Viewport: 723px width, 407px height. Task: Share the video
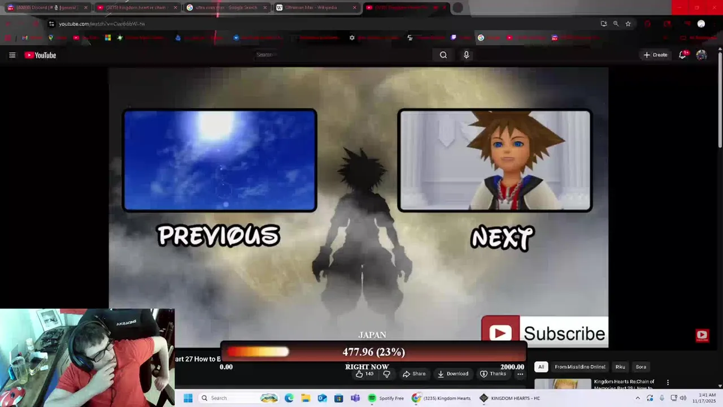(414, 374)
